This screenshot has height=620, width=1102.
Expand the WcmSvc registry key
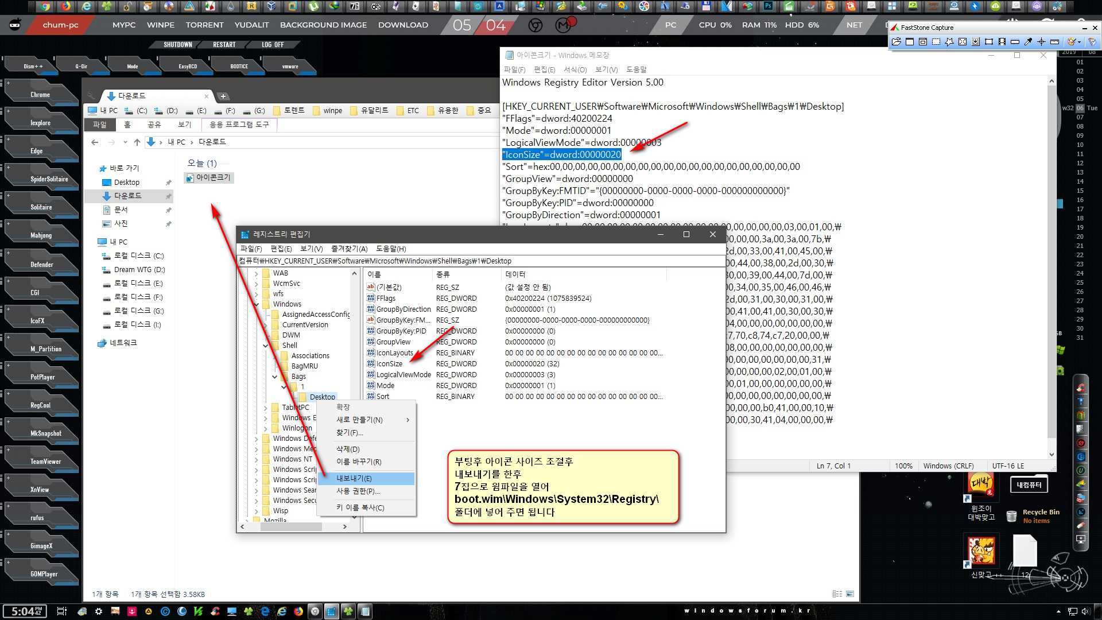pos(256,284)
